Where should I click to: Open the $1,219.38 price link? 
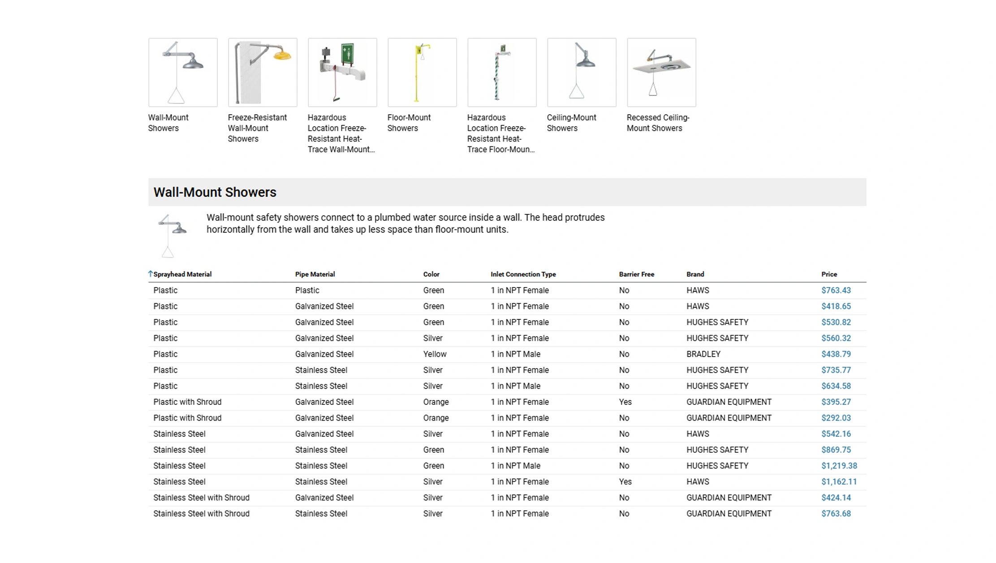(839, 466)
